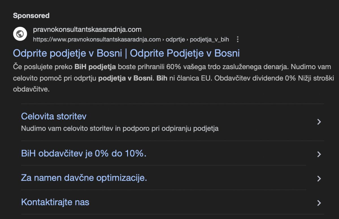Open Za namen davčne optimizacije link
Image resolution: width=339 pixels, height=219 pixels.
click(x=84, y=178)
